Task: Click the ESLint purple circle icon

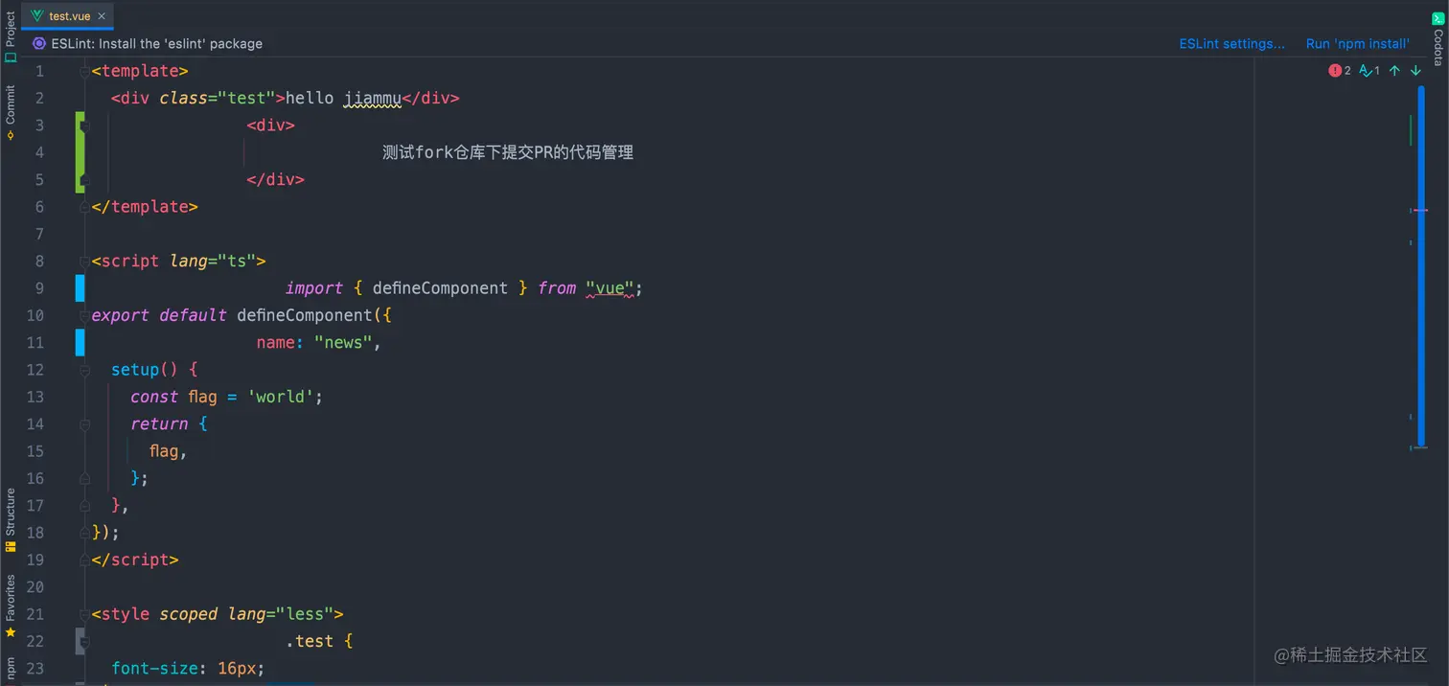Action: (39, 43)
